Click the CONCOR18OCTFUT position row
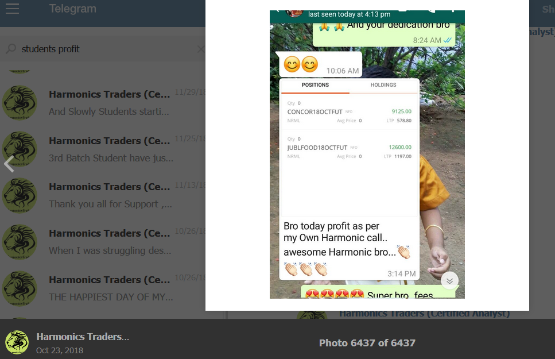This screenshot has height=359, width=555. [x=350, y=112]
